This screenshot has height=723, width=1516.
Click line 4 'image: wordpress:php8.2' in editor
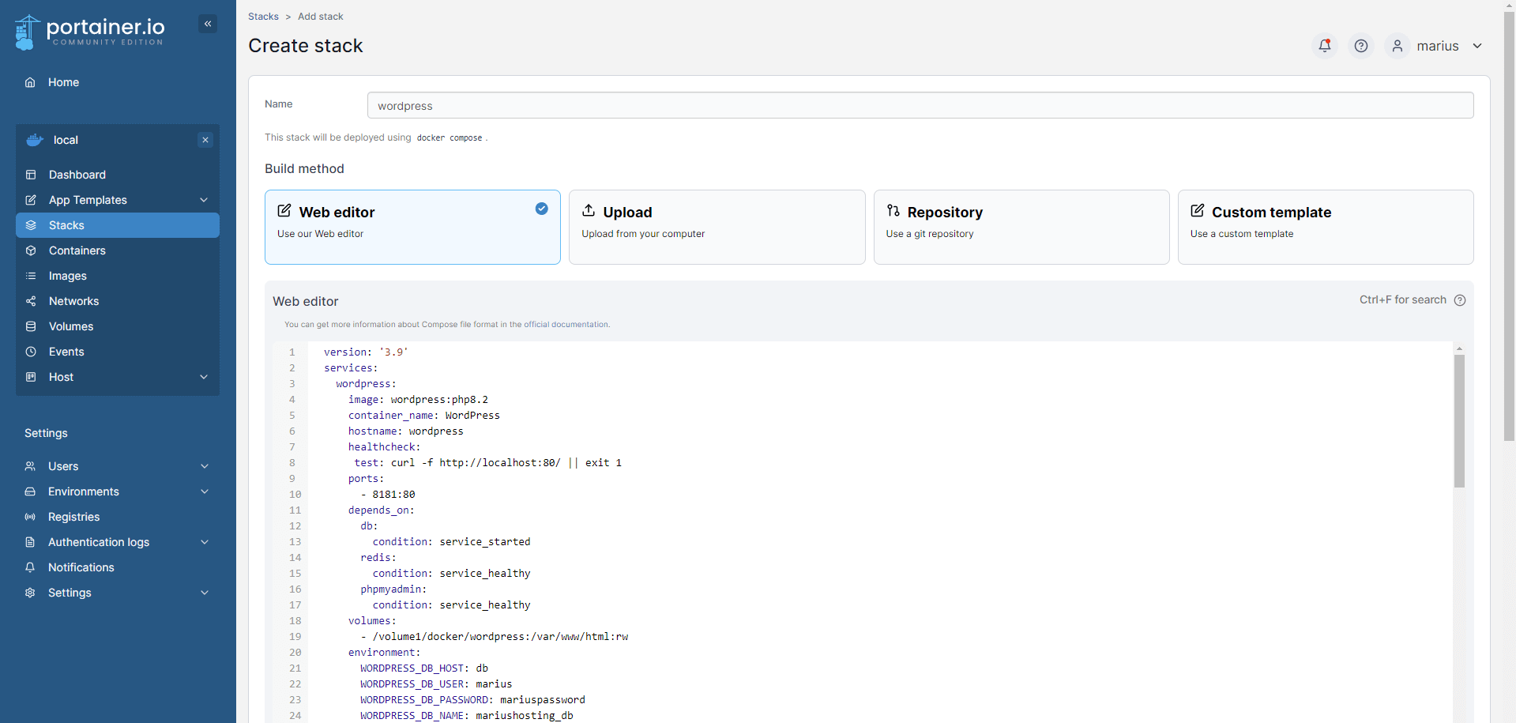[x=418, y=400]
